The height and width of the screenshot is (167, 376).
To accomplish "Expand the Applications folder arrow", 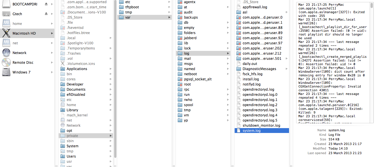I will [111, 69].
